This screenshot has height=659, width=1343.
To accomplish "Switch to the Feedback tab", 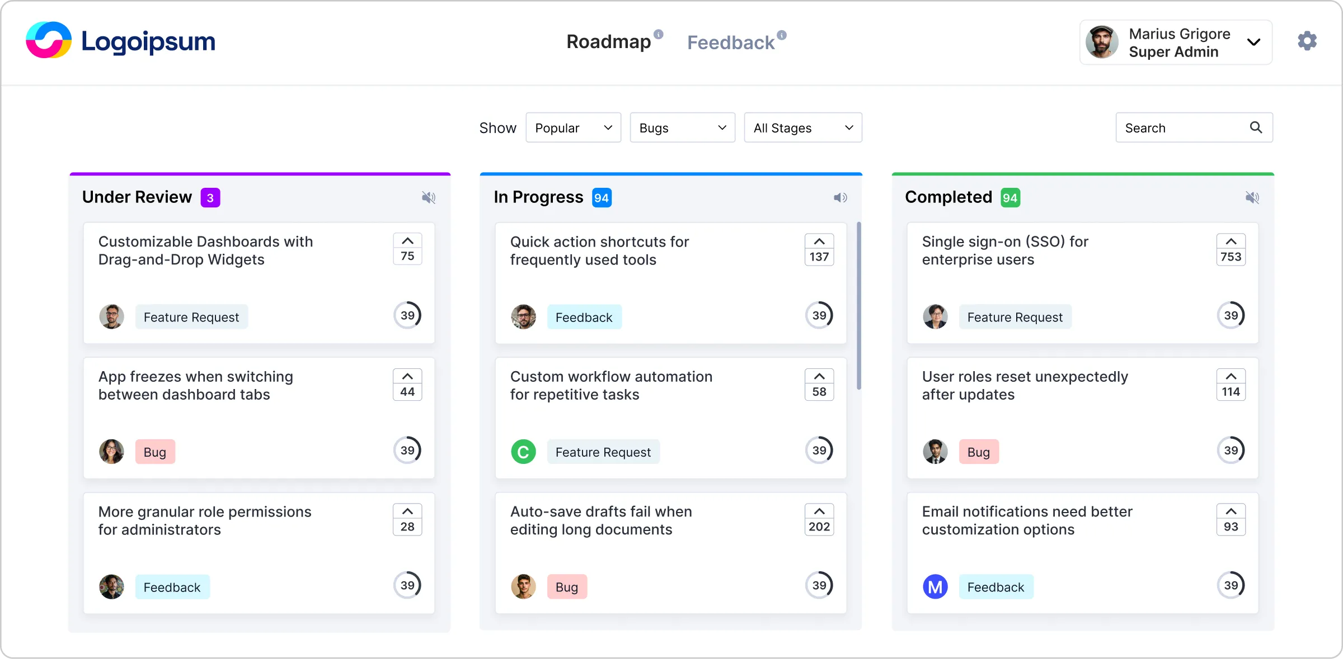I will (x=730, y=42).
